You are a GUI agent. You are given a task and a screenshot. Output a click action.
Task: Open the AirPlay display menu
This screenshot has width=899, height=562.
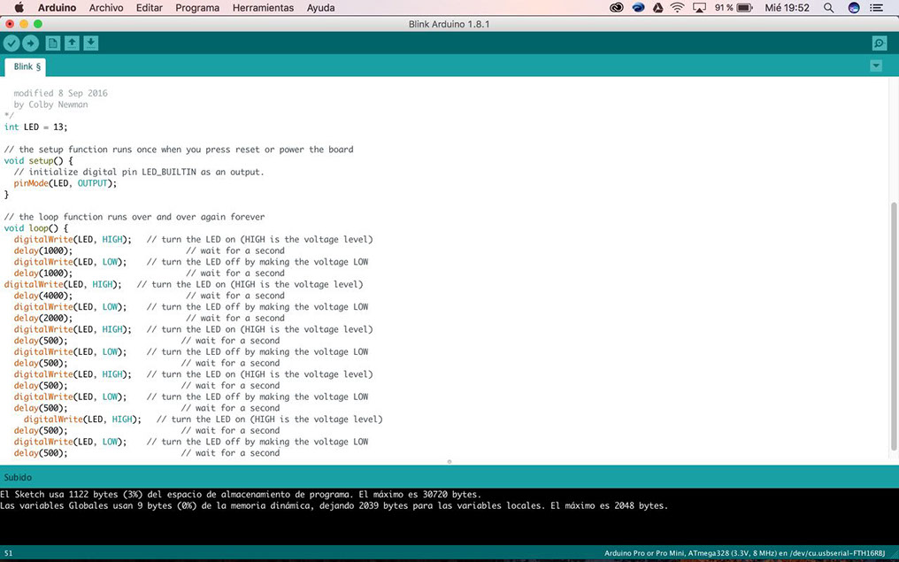tap(699, 8)
